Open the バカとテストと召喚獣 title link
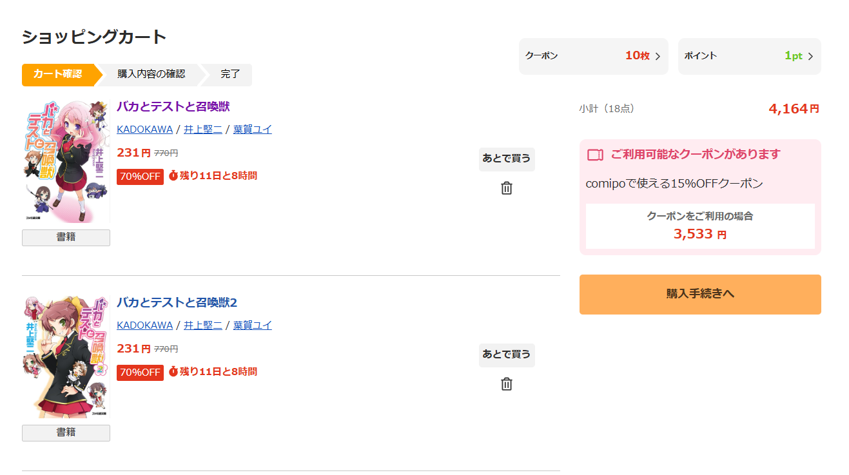 click(x=173, y=107)
